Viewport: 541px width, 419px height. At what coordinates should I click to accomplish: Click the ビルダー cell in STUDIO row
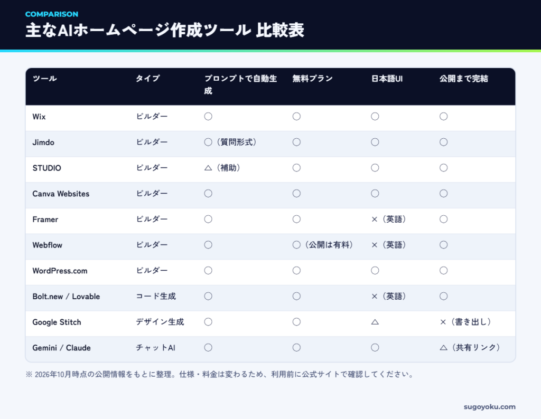(x=152, y=168)
